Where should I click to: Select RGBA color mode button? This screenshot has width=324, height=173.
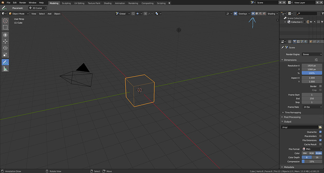pyautogui.click(x=319, y=153)
